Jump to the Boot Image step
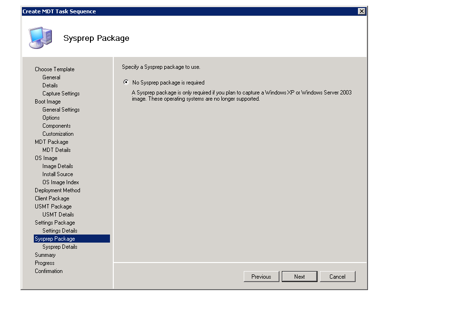This screenshot has width=457, height=329. pos(48,102)
